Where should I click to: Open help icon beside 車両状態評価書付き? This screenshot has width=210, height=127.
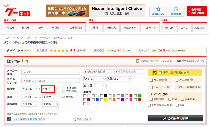tap(188, 72)
